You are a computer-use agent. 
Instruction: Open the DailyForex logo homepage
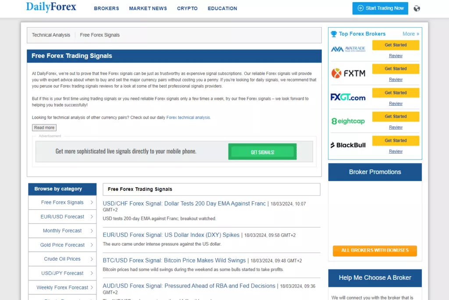coord(51,7)
